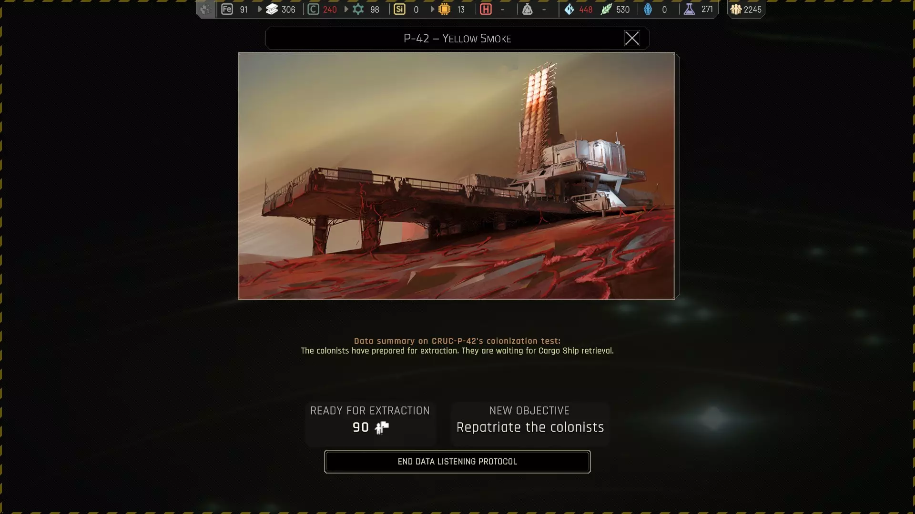The height and width of the screenshot is (514, 915).
Task: Click the Repatriate the colonists objective
Action: pyautogui.click(x=530, y=427)
